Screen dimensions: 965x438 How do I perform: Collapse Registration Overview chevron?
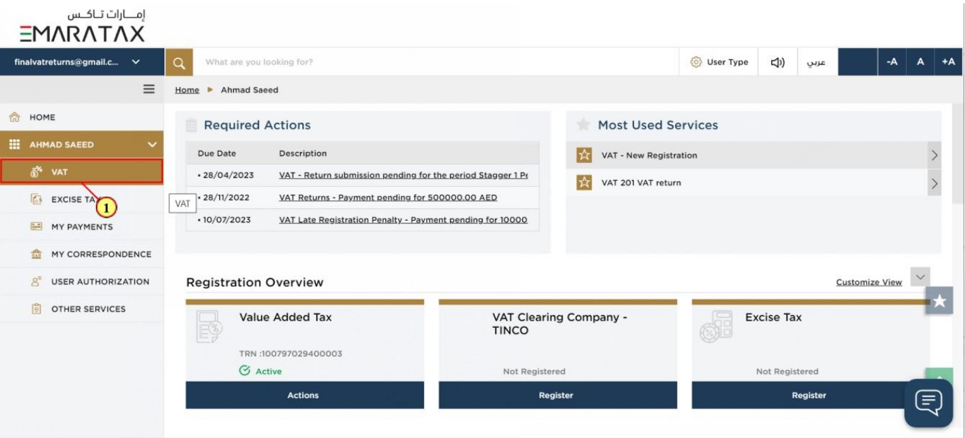coord(920,277)
